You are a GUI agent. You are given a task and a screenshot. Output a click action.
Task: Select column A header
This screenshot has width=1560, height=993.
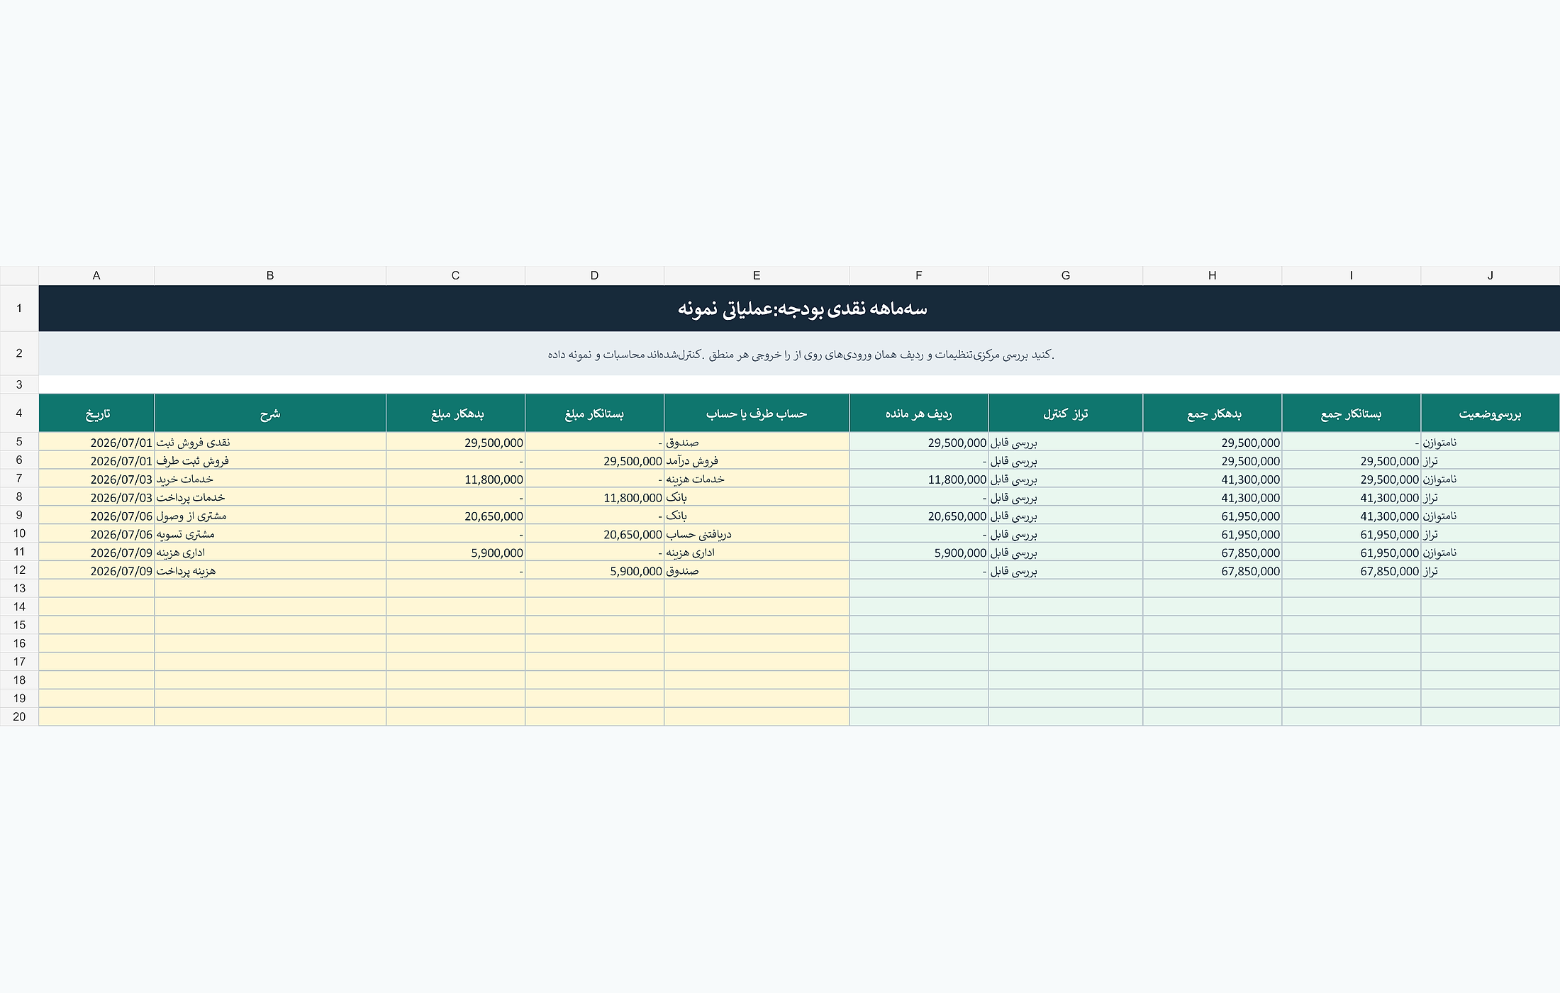point(96,275)
